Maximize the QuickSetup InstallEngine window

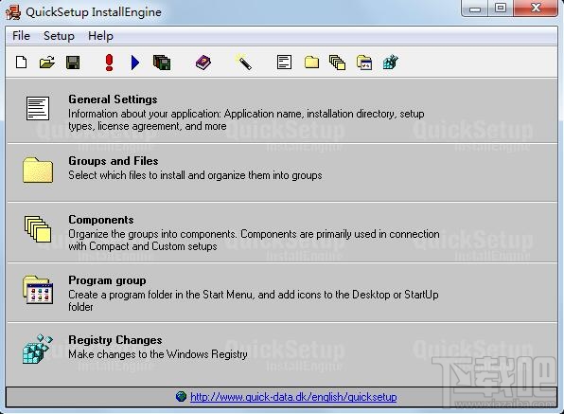[501, 9]
